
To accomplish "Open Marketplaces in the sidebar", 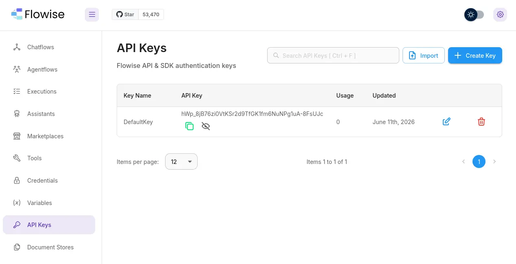I will point(49,136).
